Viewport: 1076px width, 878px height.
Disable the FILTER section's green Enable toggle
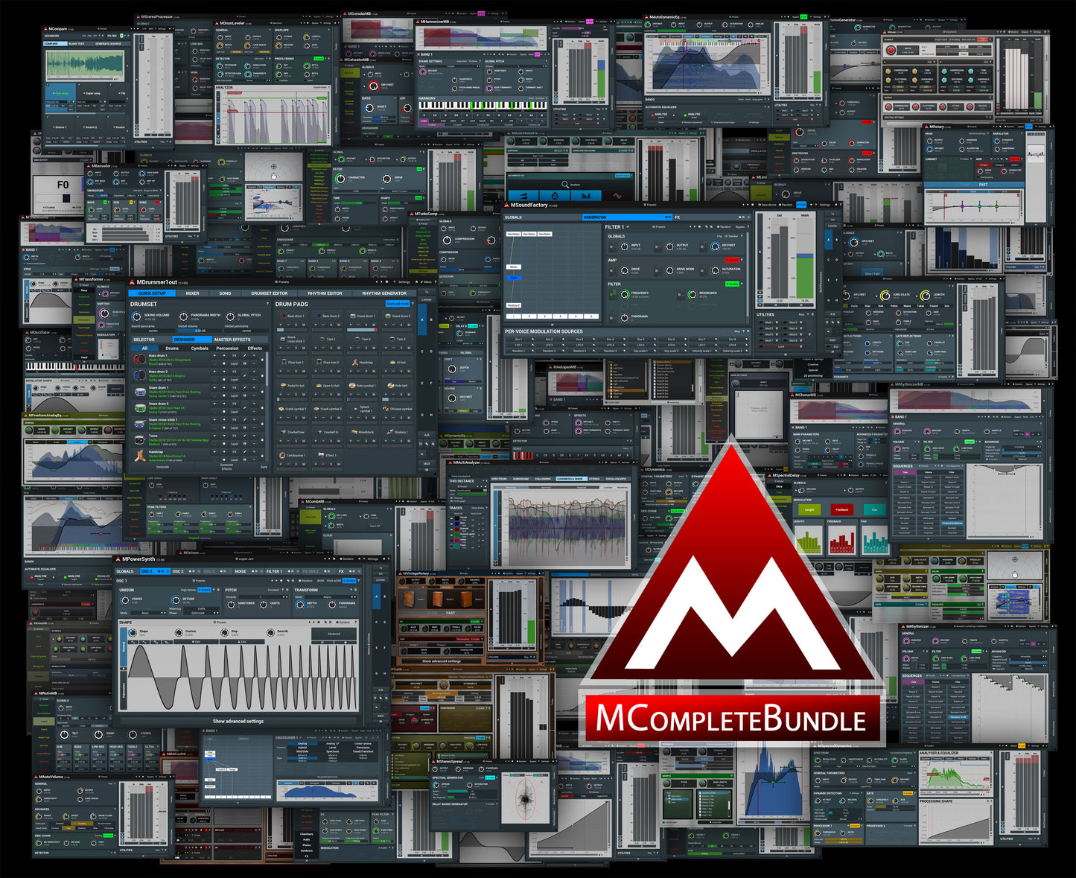732,284
